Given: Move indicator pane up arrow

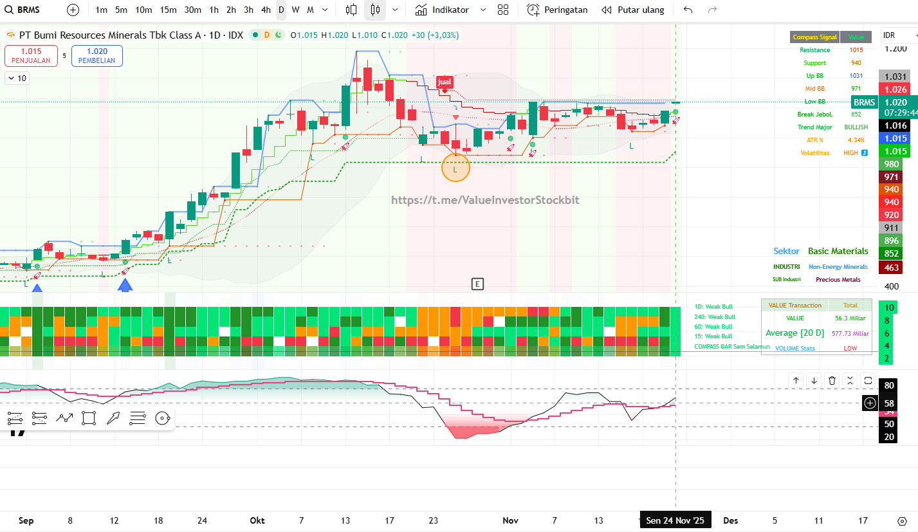Looking at the screenshot, I should [796, 380].
